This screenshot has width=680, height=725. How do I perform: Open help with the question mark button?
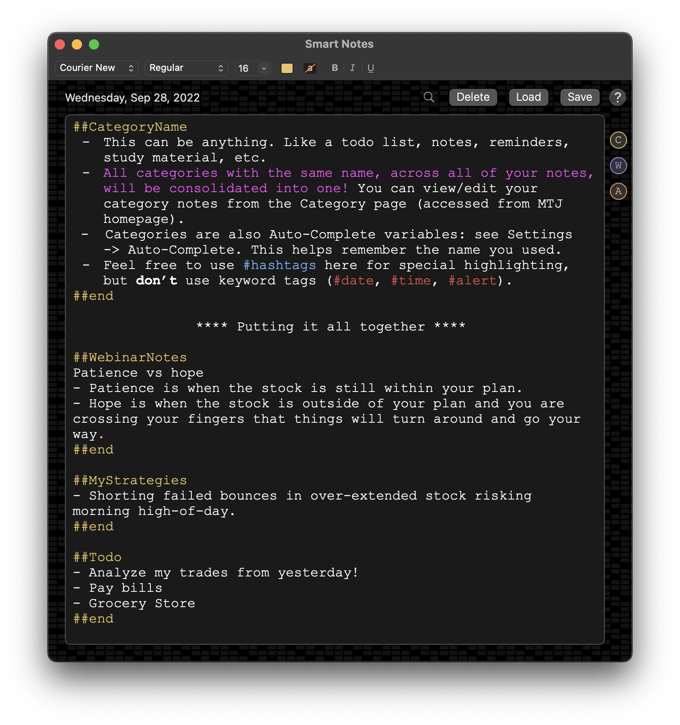point(617,97)
